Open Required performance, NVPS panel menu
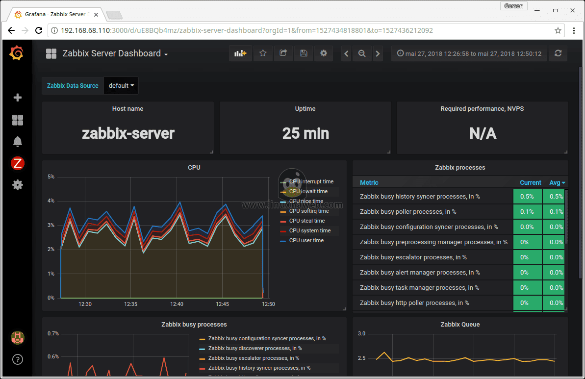 coord(482,108)
